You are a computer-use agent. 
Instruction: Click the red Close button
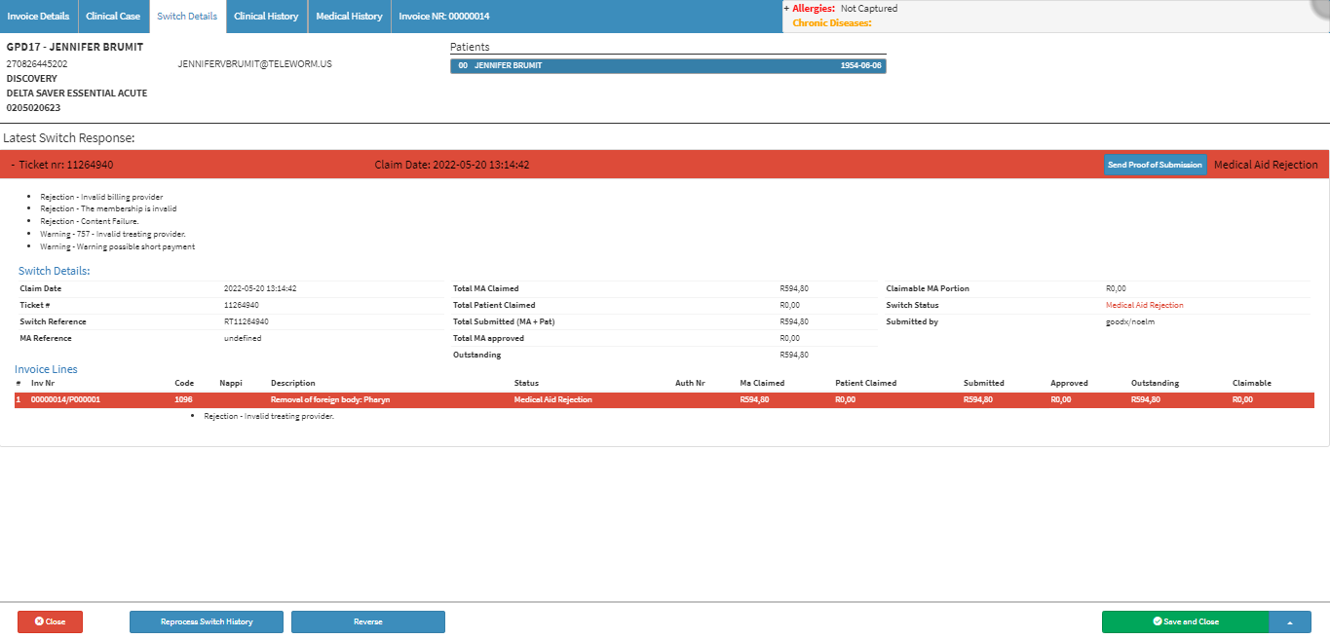pos(50,621)
